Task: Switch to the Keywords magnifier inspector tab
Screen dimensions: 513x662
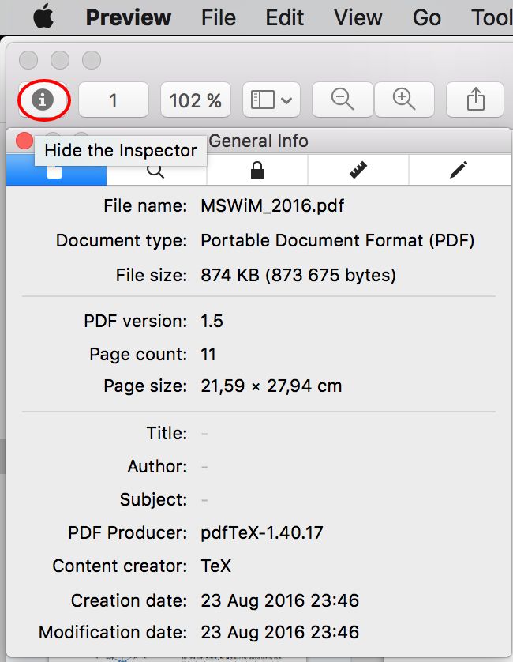Action: 156,170
